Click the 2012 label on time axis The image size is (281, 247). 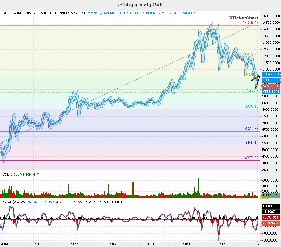113,244
